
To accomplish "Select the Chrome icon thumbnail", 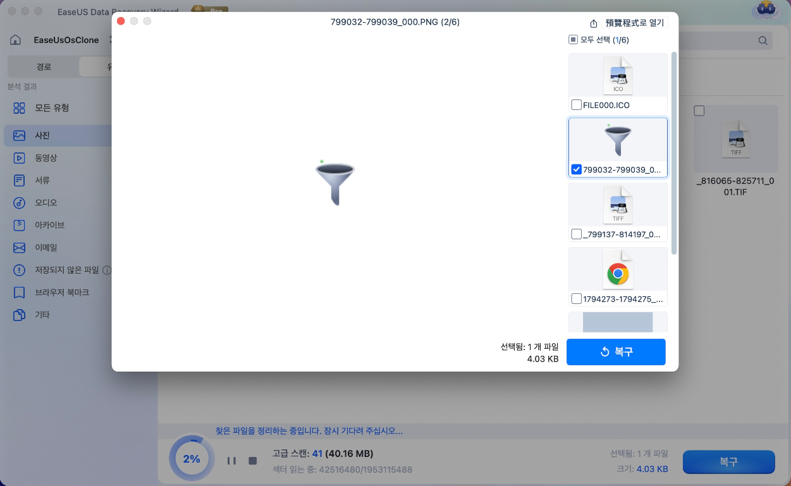I will (x=618, y=273).
